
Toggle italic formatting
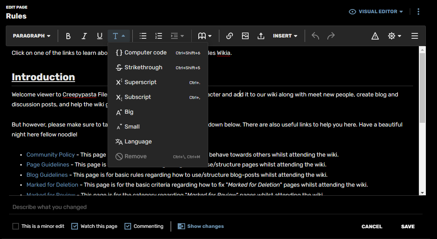[x=84, y=36]
